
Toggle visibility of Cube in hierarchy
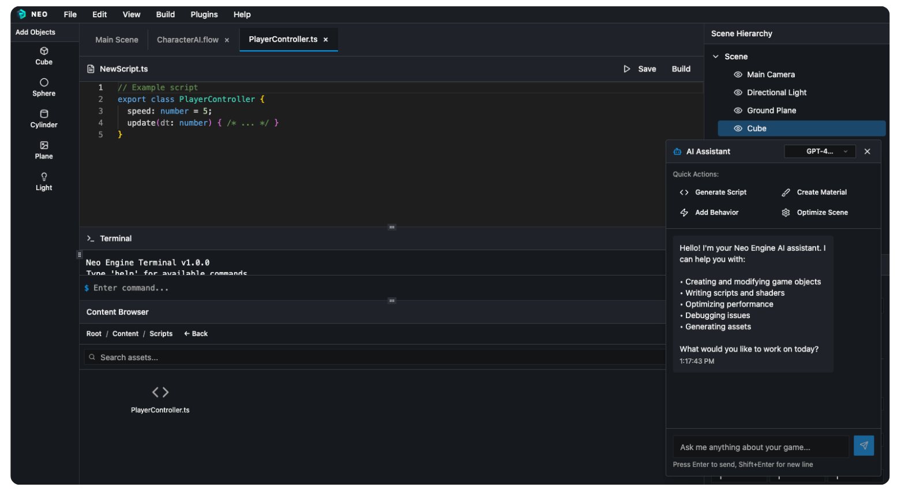[738, 129]
